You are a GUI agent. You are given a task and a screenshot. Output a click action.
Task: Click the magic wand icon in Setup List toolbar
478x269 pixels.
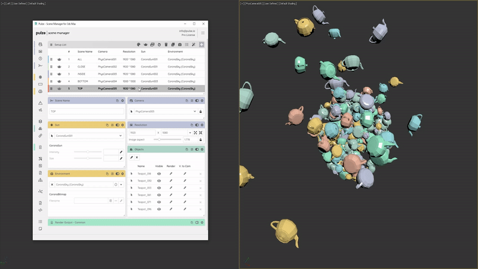[x=194, y=44]
